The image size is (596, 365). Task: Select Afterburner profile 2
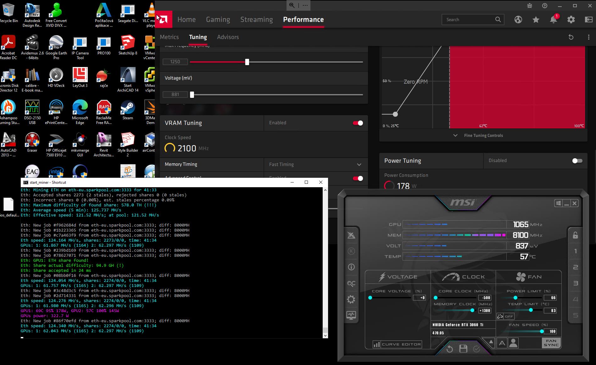click(576, 267)
